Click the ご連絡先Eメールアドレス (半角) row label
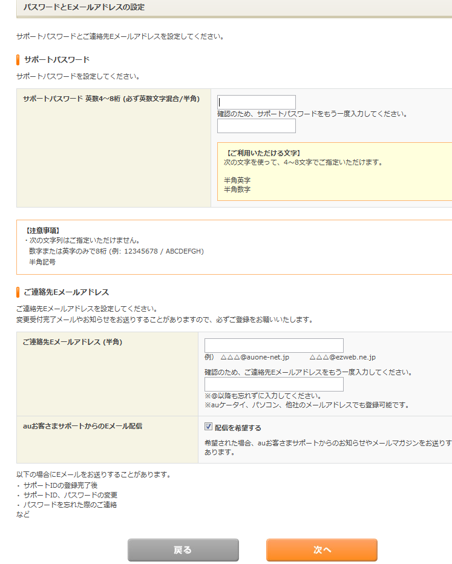452x564 pixels. tap(73, 342)
